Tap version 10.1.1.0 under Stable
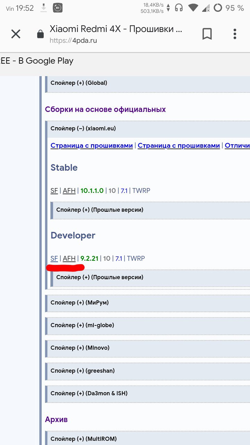 tap(92, 191)
